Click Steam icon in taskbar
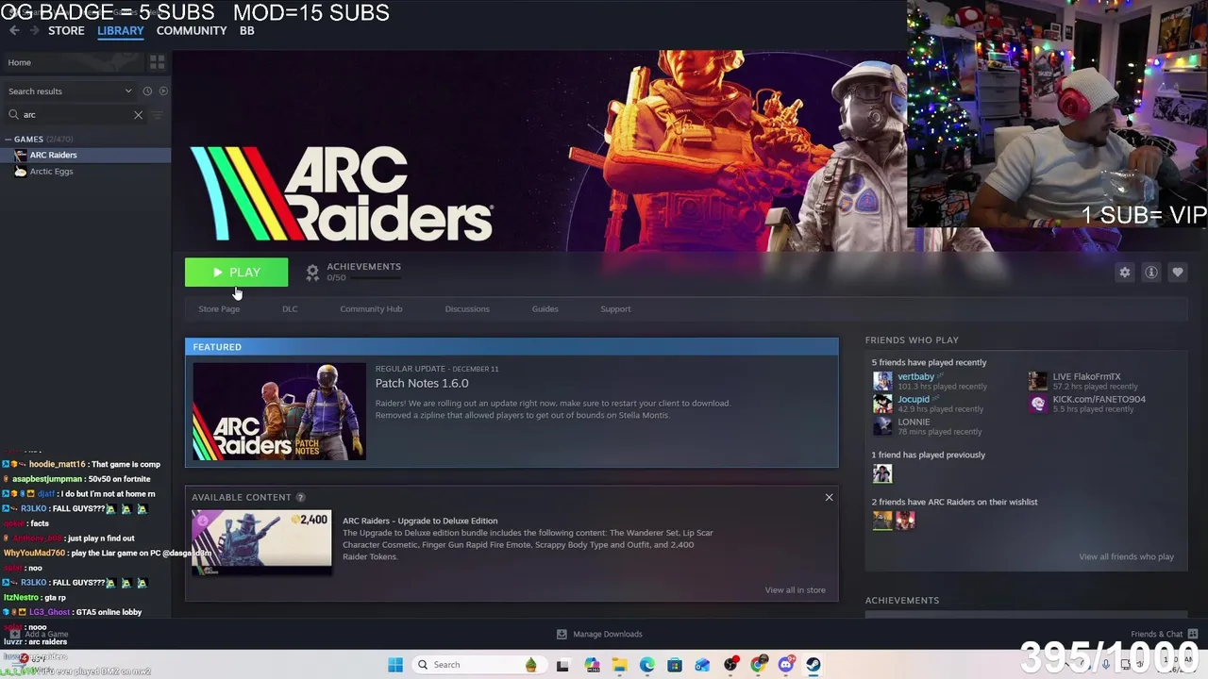 pos(813,665)
